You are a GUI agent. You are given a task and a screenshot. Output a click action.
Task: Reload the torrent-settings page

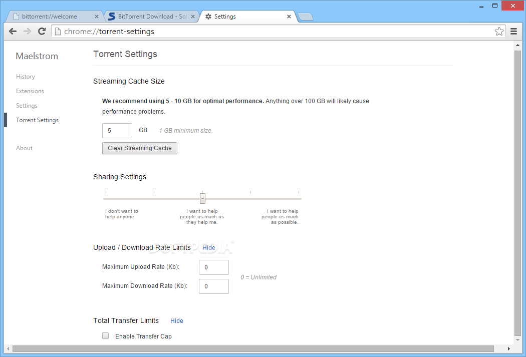coord(42,31)
